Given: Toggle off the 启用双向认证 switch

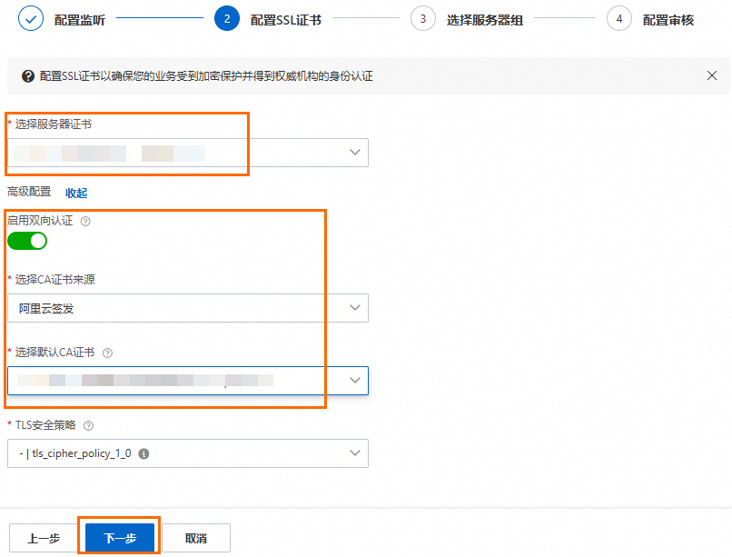Looking at the screenshot, I should coord(27,241).
